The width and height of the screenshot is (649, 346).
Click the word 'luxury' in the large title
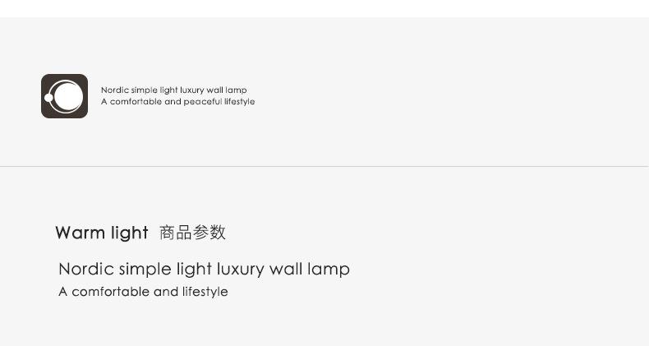click(241, 270)
